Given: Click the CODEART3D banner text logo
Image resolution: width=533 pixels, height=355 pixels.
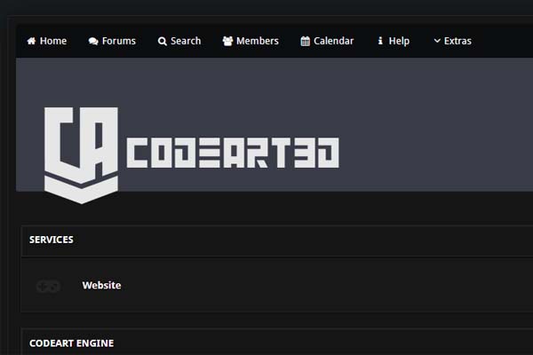Looking at the screenshot, I should click(x=233, y=153).
